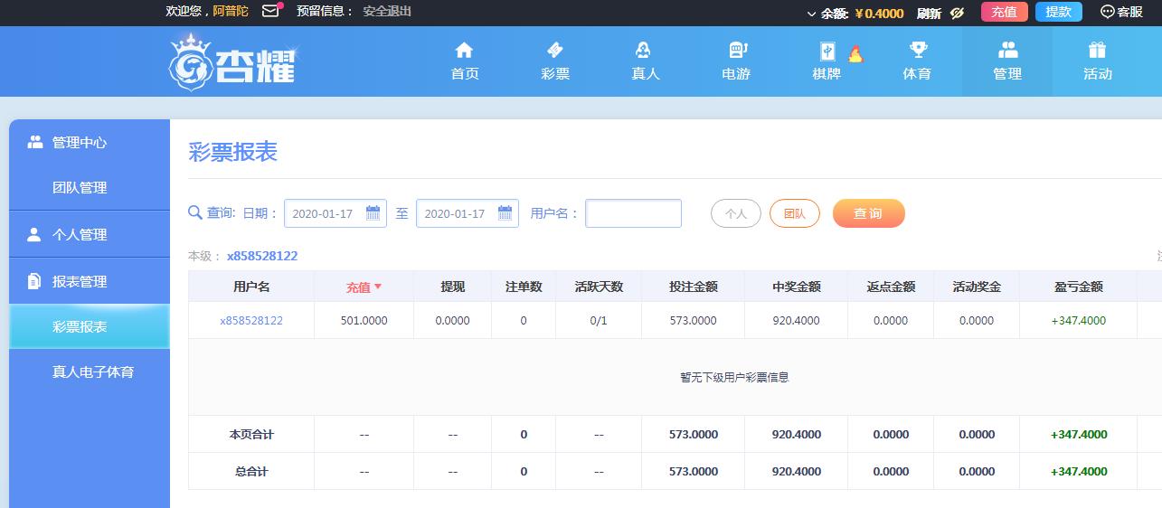Open start date calendar picker
Viewport: 1162px width, 508px height.
[x=373, y=213]
